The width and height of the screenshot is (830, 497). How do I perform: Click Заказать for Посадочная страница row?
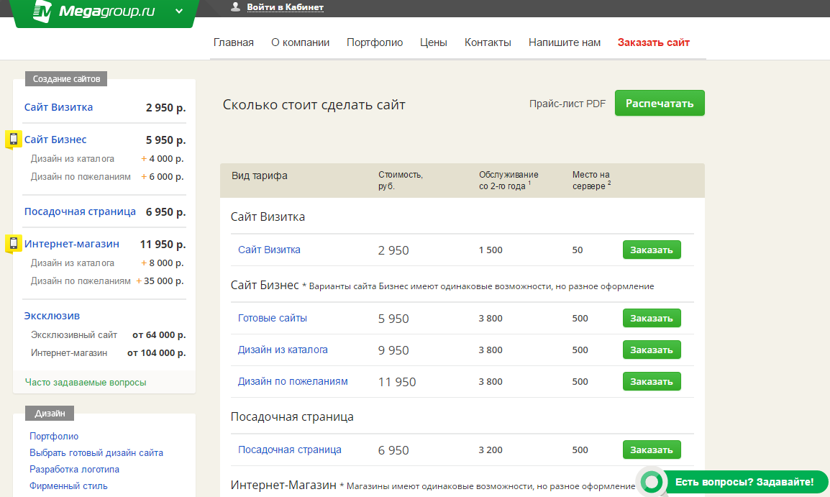tap(651, 450)
